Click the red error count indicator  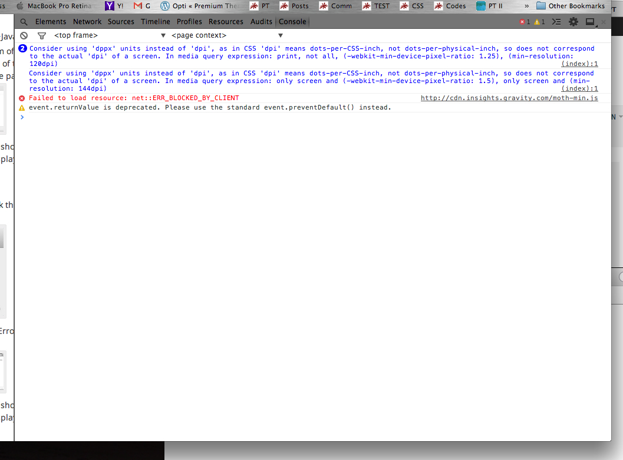tap(524, 22)
